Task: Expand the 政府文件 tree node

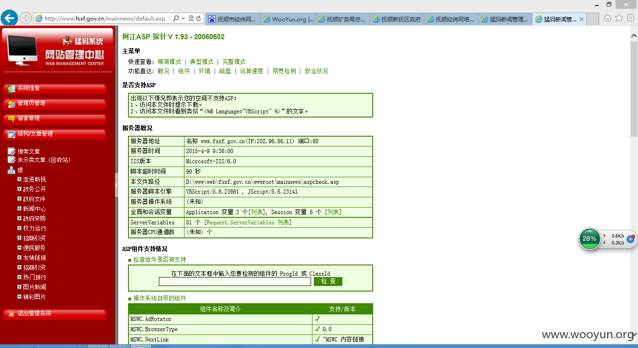Action: (x=19, y=199)
